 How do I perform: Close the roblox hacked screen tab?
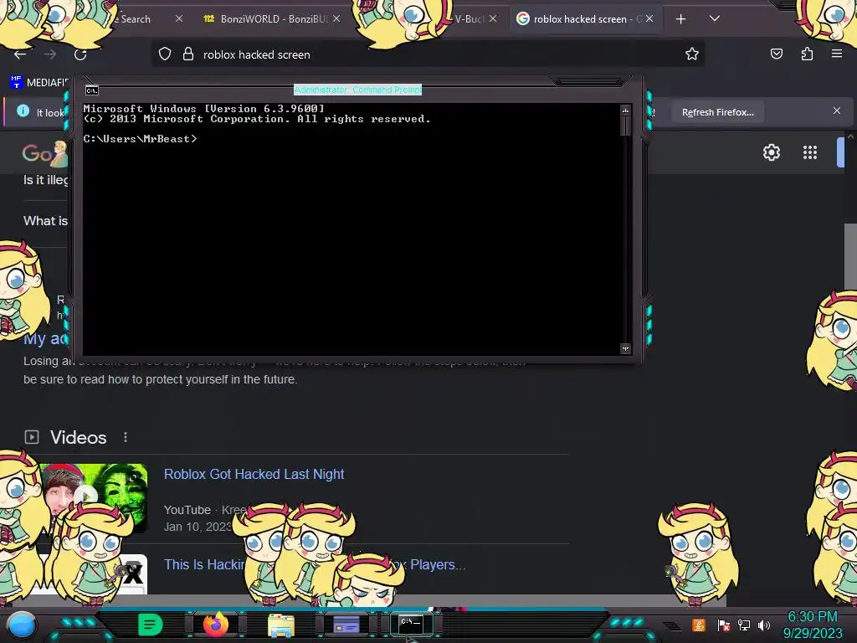pyautogui.click(x=649, y=18)
